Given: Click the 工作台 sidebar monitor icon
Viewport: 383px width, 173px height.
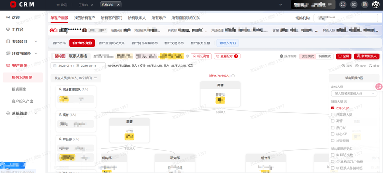Looking at the screenshot, I should click(8, 29).
